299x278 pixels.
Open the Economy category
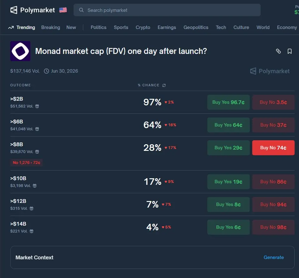click(287, 27)
